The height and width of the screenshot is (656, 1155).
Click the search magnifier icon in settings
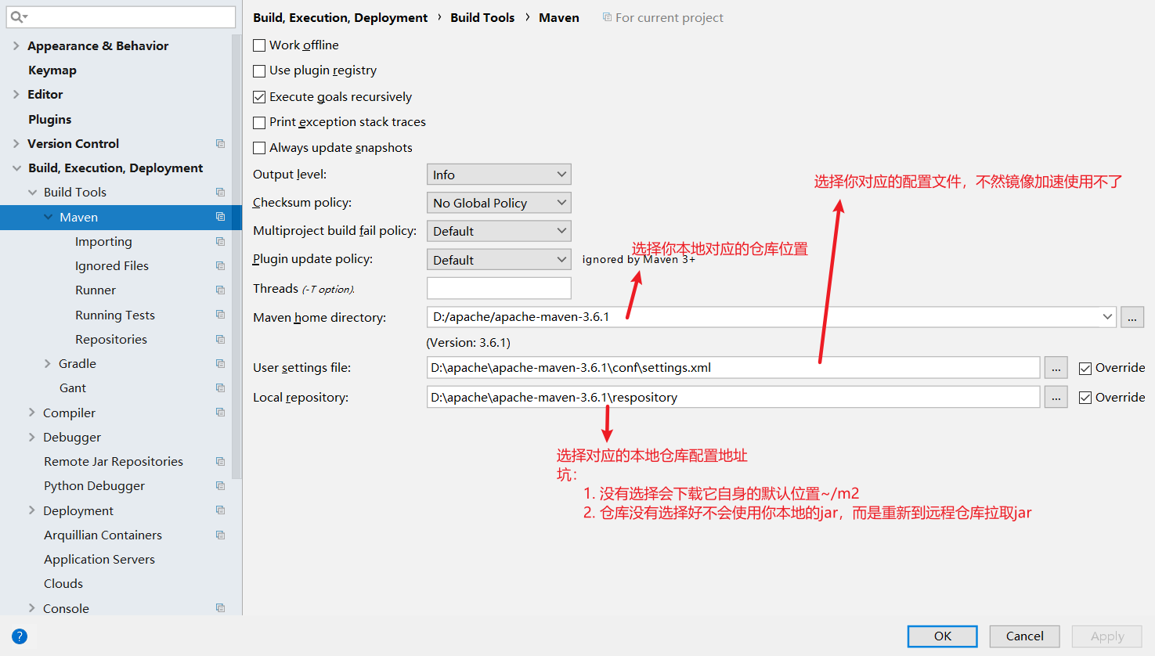pos(18,17)
